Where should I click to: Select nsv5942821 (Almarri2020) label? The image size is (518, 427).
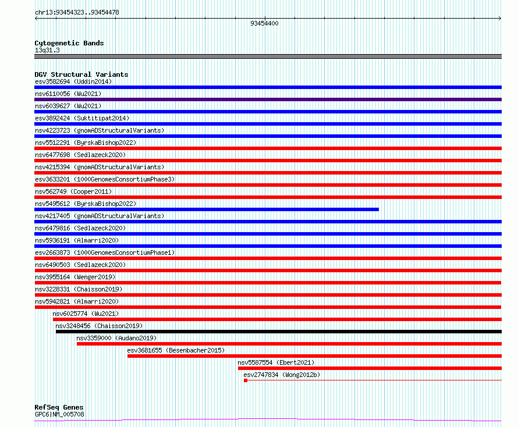coord(77,301)
